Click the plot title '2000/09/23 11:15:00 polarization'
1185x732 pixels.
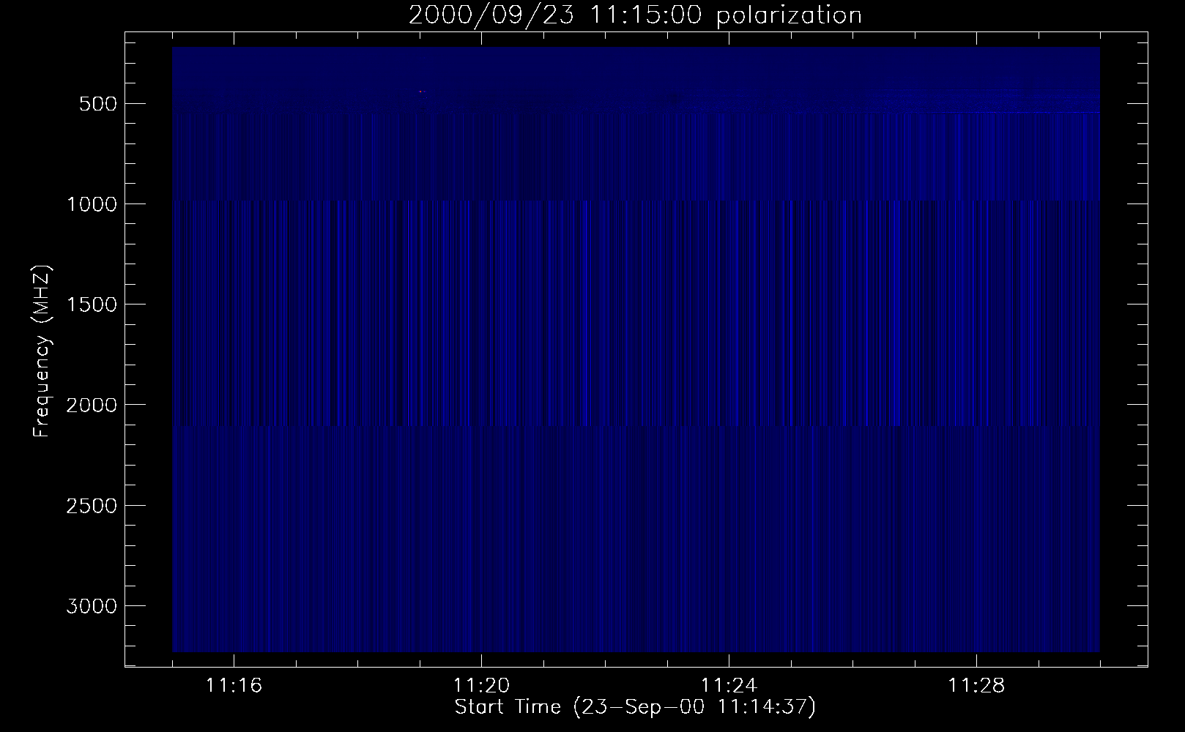point(635,15)
